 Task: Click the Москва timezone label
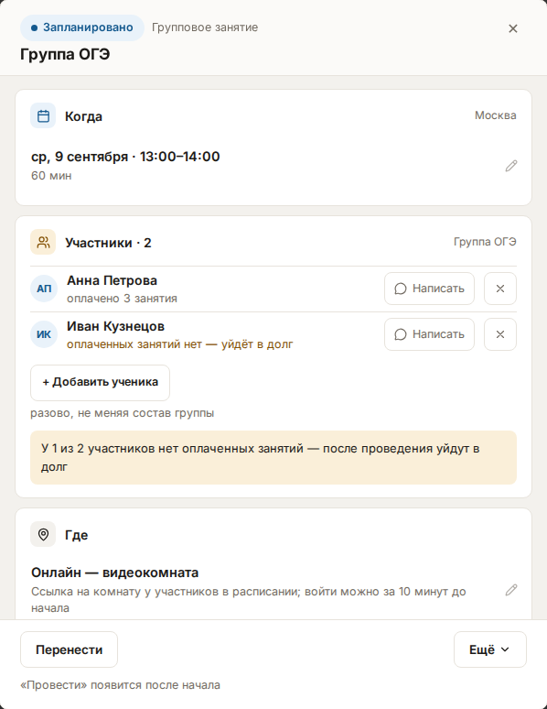[x=495, y=115]
